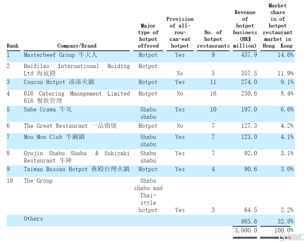The image size is (306, 243).
Task: Click the revenue value 123.0
Action: 249,137
